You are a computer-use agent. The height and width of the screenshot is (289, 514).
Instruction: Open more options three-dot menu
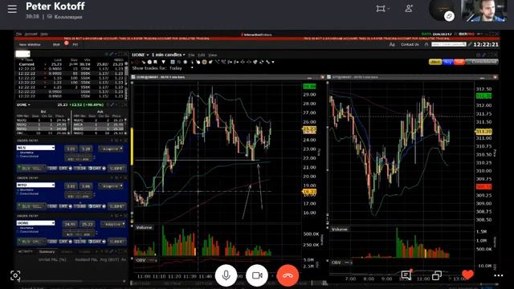pyautogui.click(x=498, y=275)
